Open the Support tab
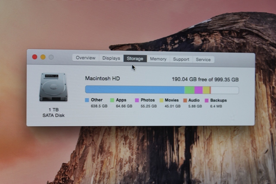Screen dimensions: 276x184 click(x=181, y=59)
